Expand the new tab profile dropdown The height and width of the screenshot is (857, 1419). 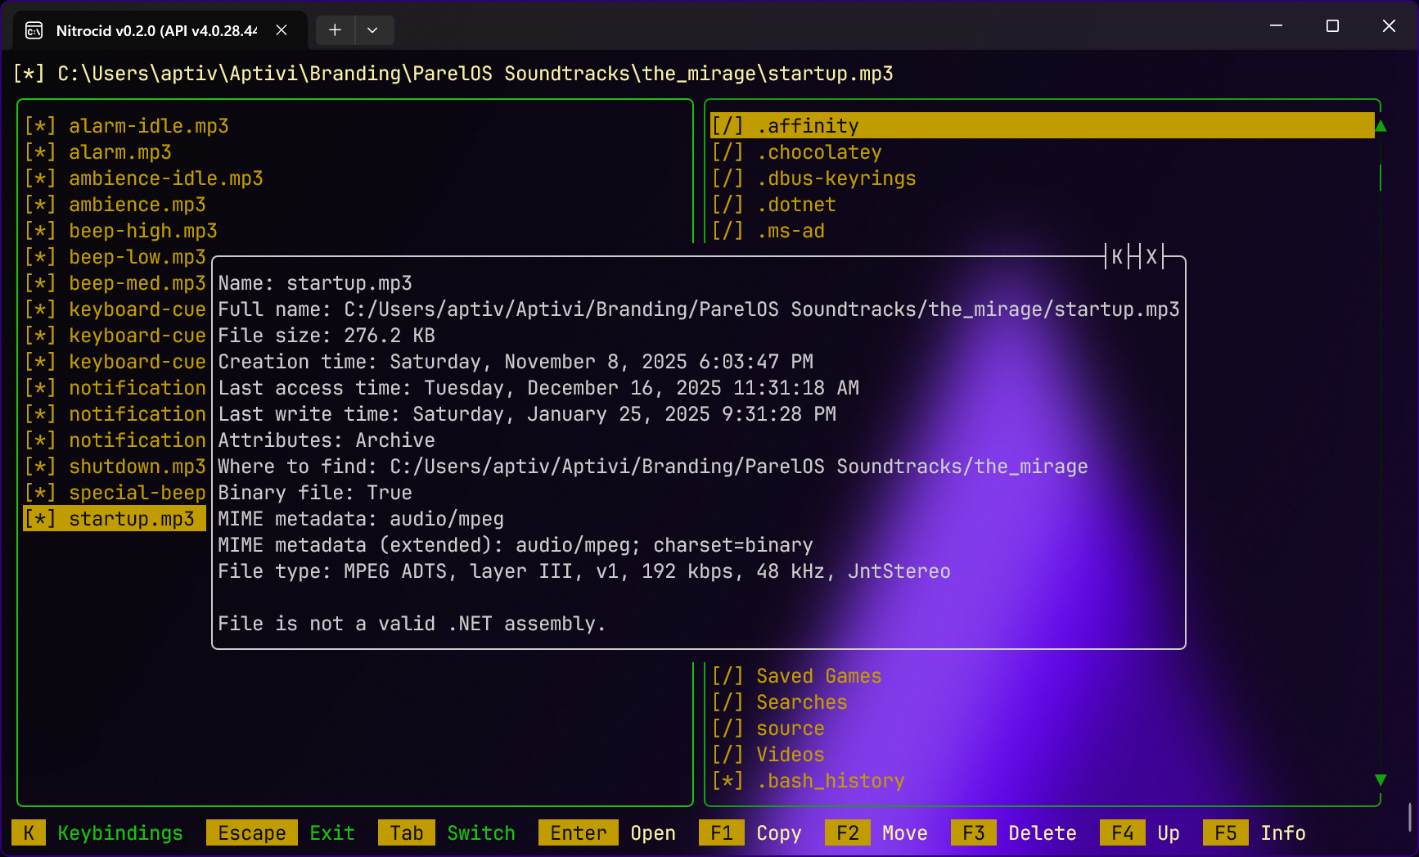click(x=372, y=30)
